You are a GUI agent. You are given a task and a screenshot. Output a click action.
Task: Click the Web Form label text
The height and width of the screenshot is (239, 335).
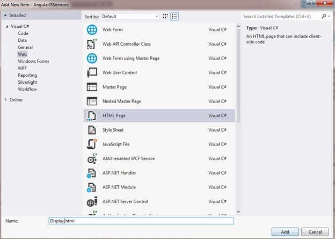(113, 30)
